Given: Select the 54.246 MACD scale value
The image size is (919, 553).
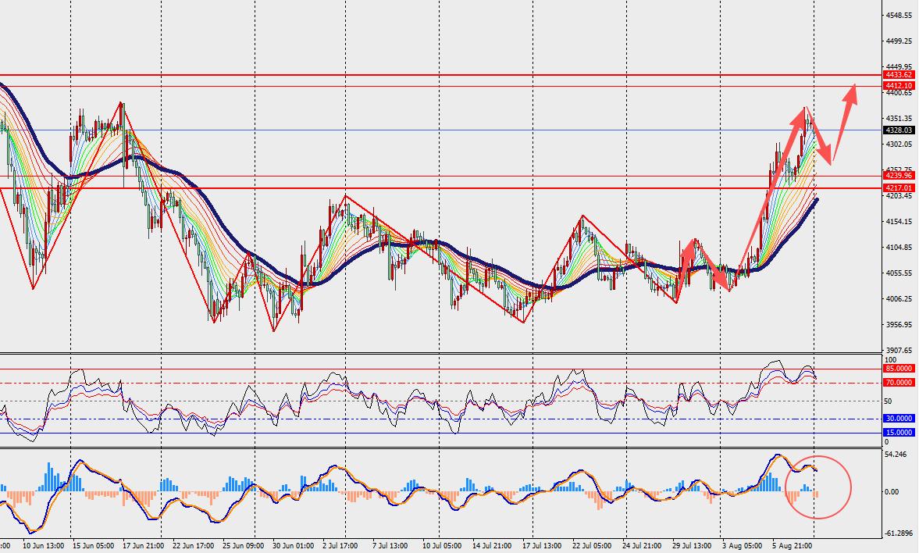Looking at the screenshot, I should tap(895, 455).
